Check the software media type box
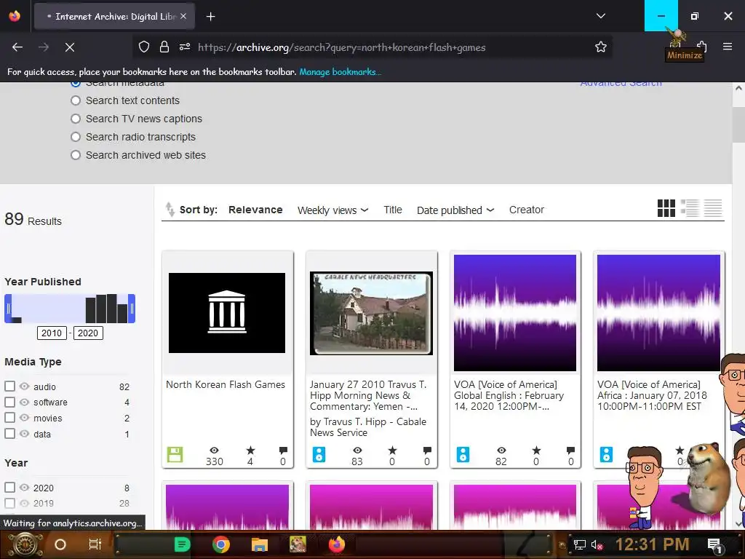 tap(9, 402)
